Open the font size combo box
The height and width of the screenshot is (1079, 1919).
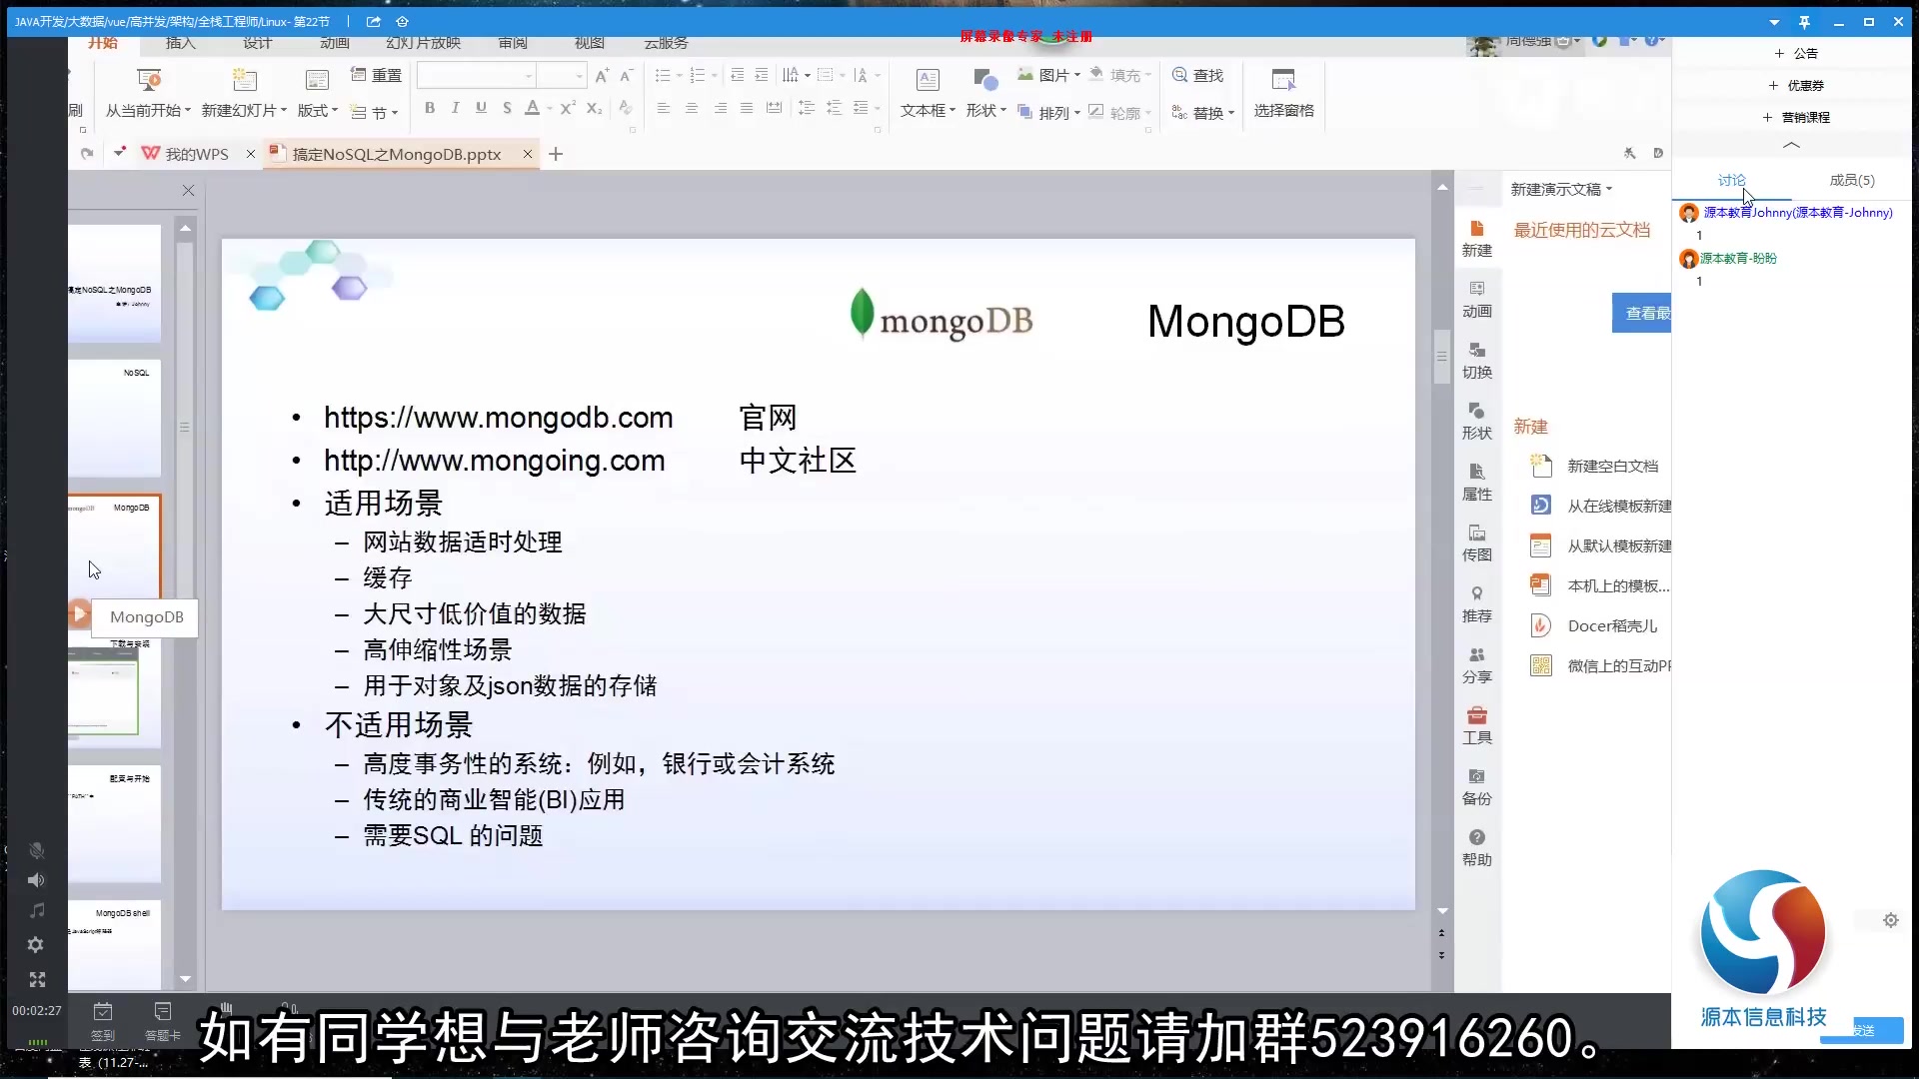tap(561, 76)
